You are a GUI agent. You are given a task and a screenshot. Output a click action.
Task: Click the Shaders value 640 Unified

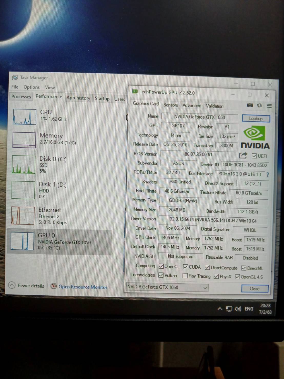coord(180,182)
